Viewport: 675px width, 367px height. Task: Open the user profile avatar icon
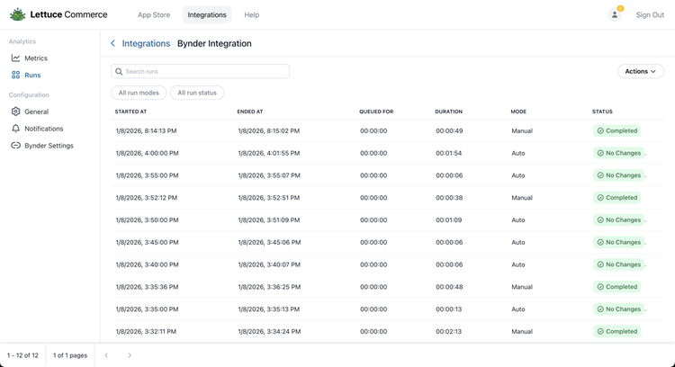(x=615, y=14)
